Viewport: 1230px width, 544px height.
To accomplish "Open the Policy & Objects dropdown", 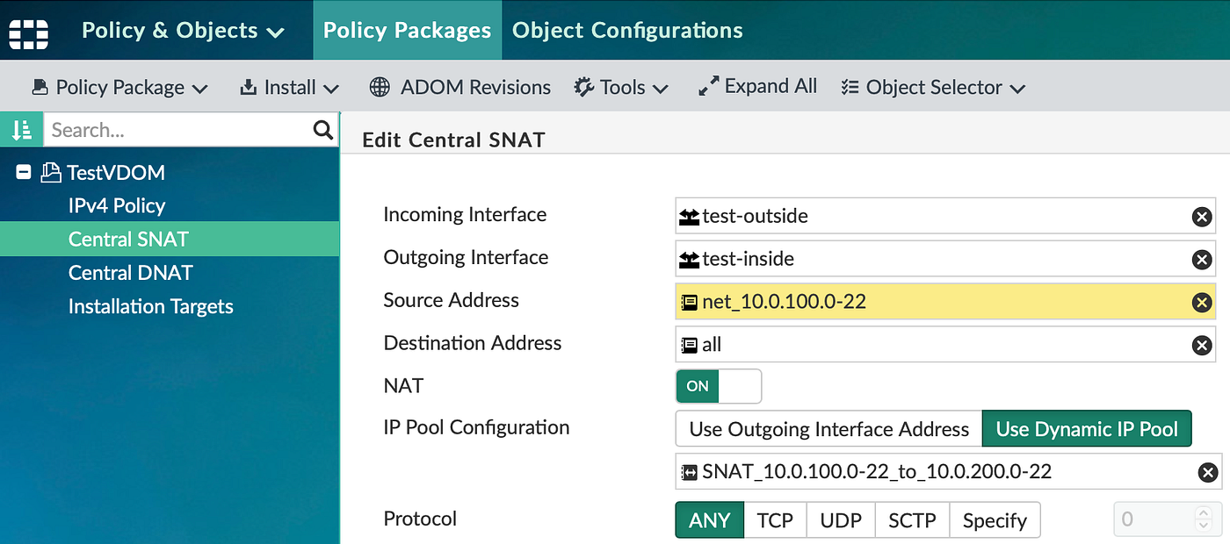I will (183, 31).
